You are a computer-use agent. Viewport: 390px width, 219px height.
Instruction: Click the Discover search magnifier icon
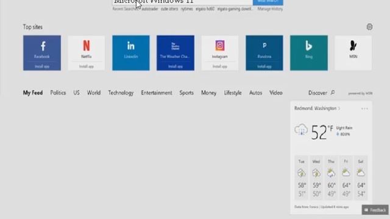click(333, 92)
